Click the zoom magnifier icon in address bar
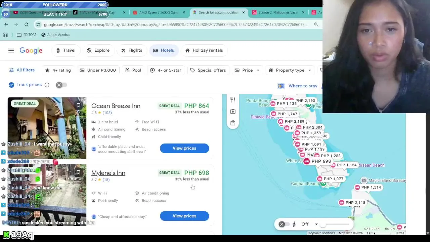The height and width of the screenshot is (242, 430). point(316,24)
